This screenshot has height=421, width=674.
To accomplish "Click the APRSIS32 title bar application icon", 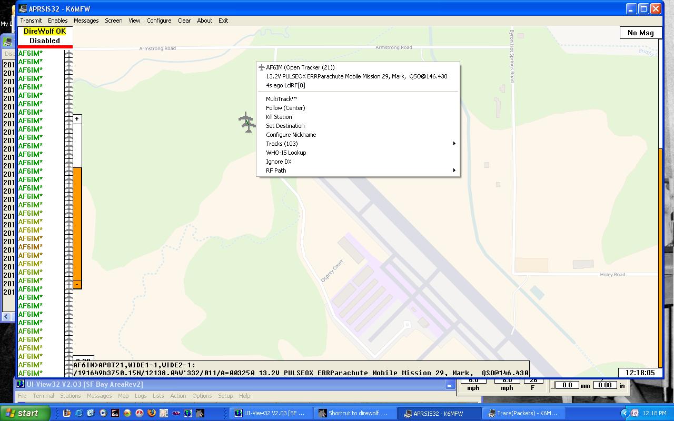I will click(23, 8).
